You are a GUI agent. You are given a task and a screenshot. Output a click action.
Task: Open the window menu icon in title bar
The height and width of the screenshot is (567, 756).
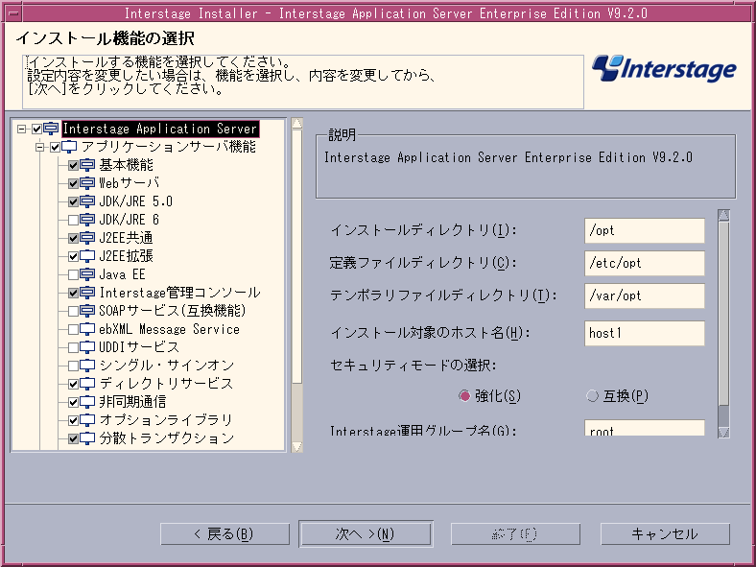point(13,13)
